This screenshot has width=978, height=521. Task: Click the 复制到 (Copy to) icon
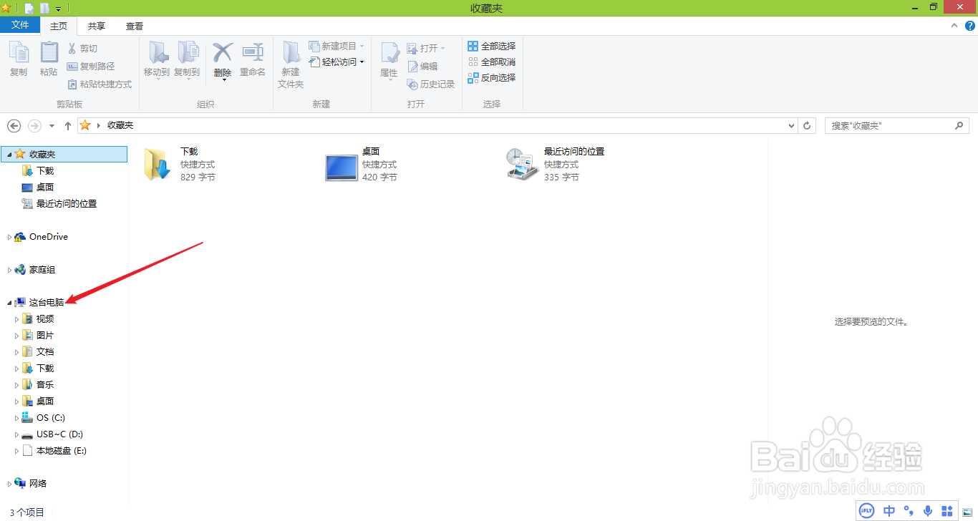187,53
